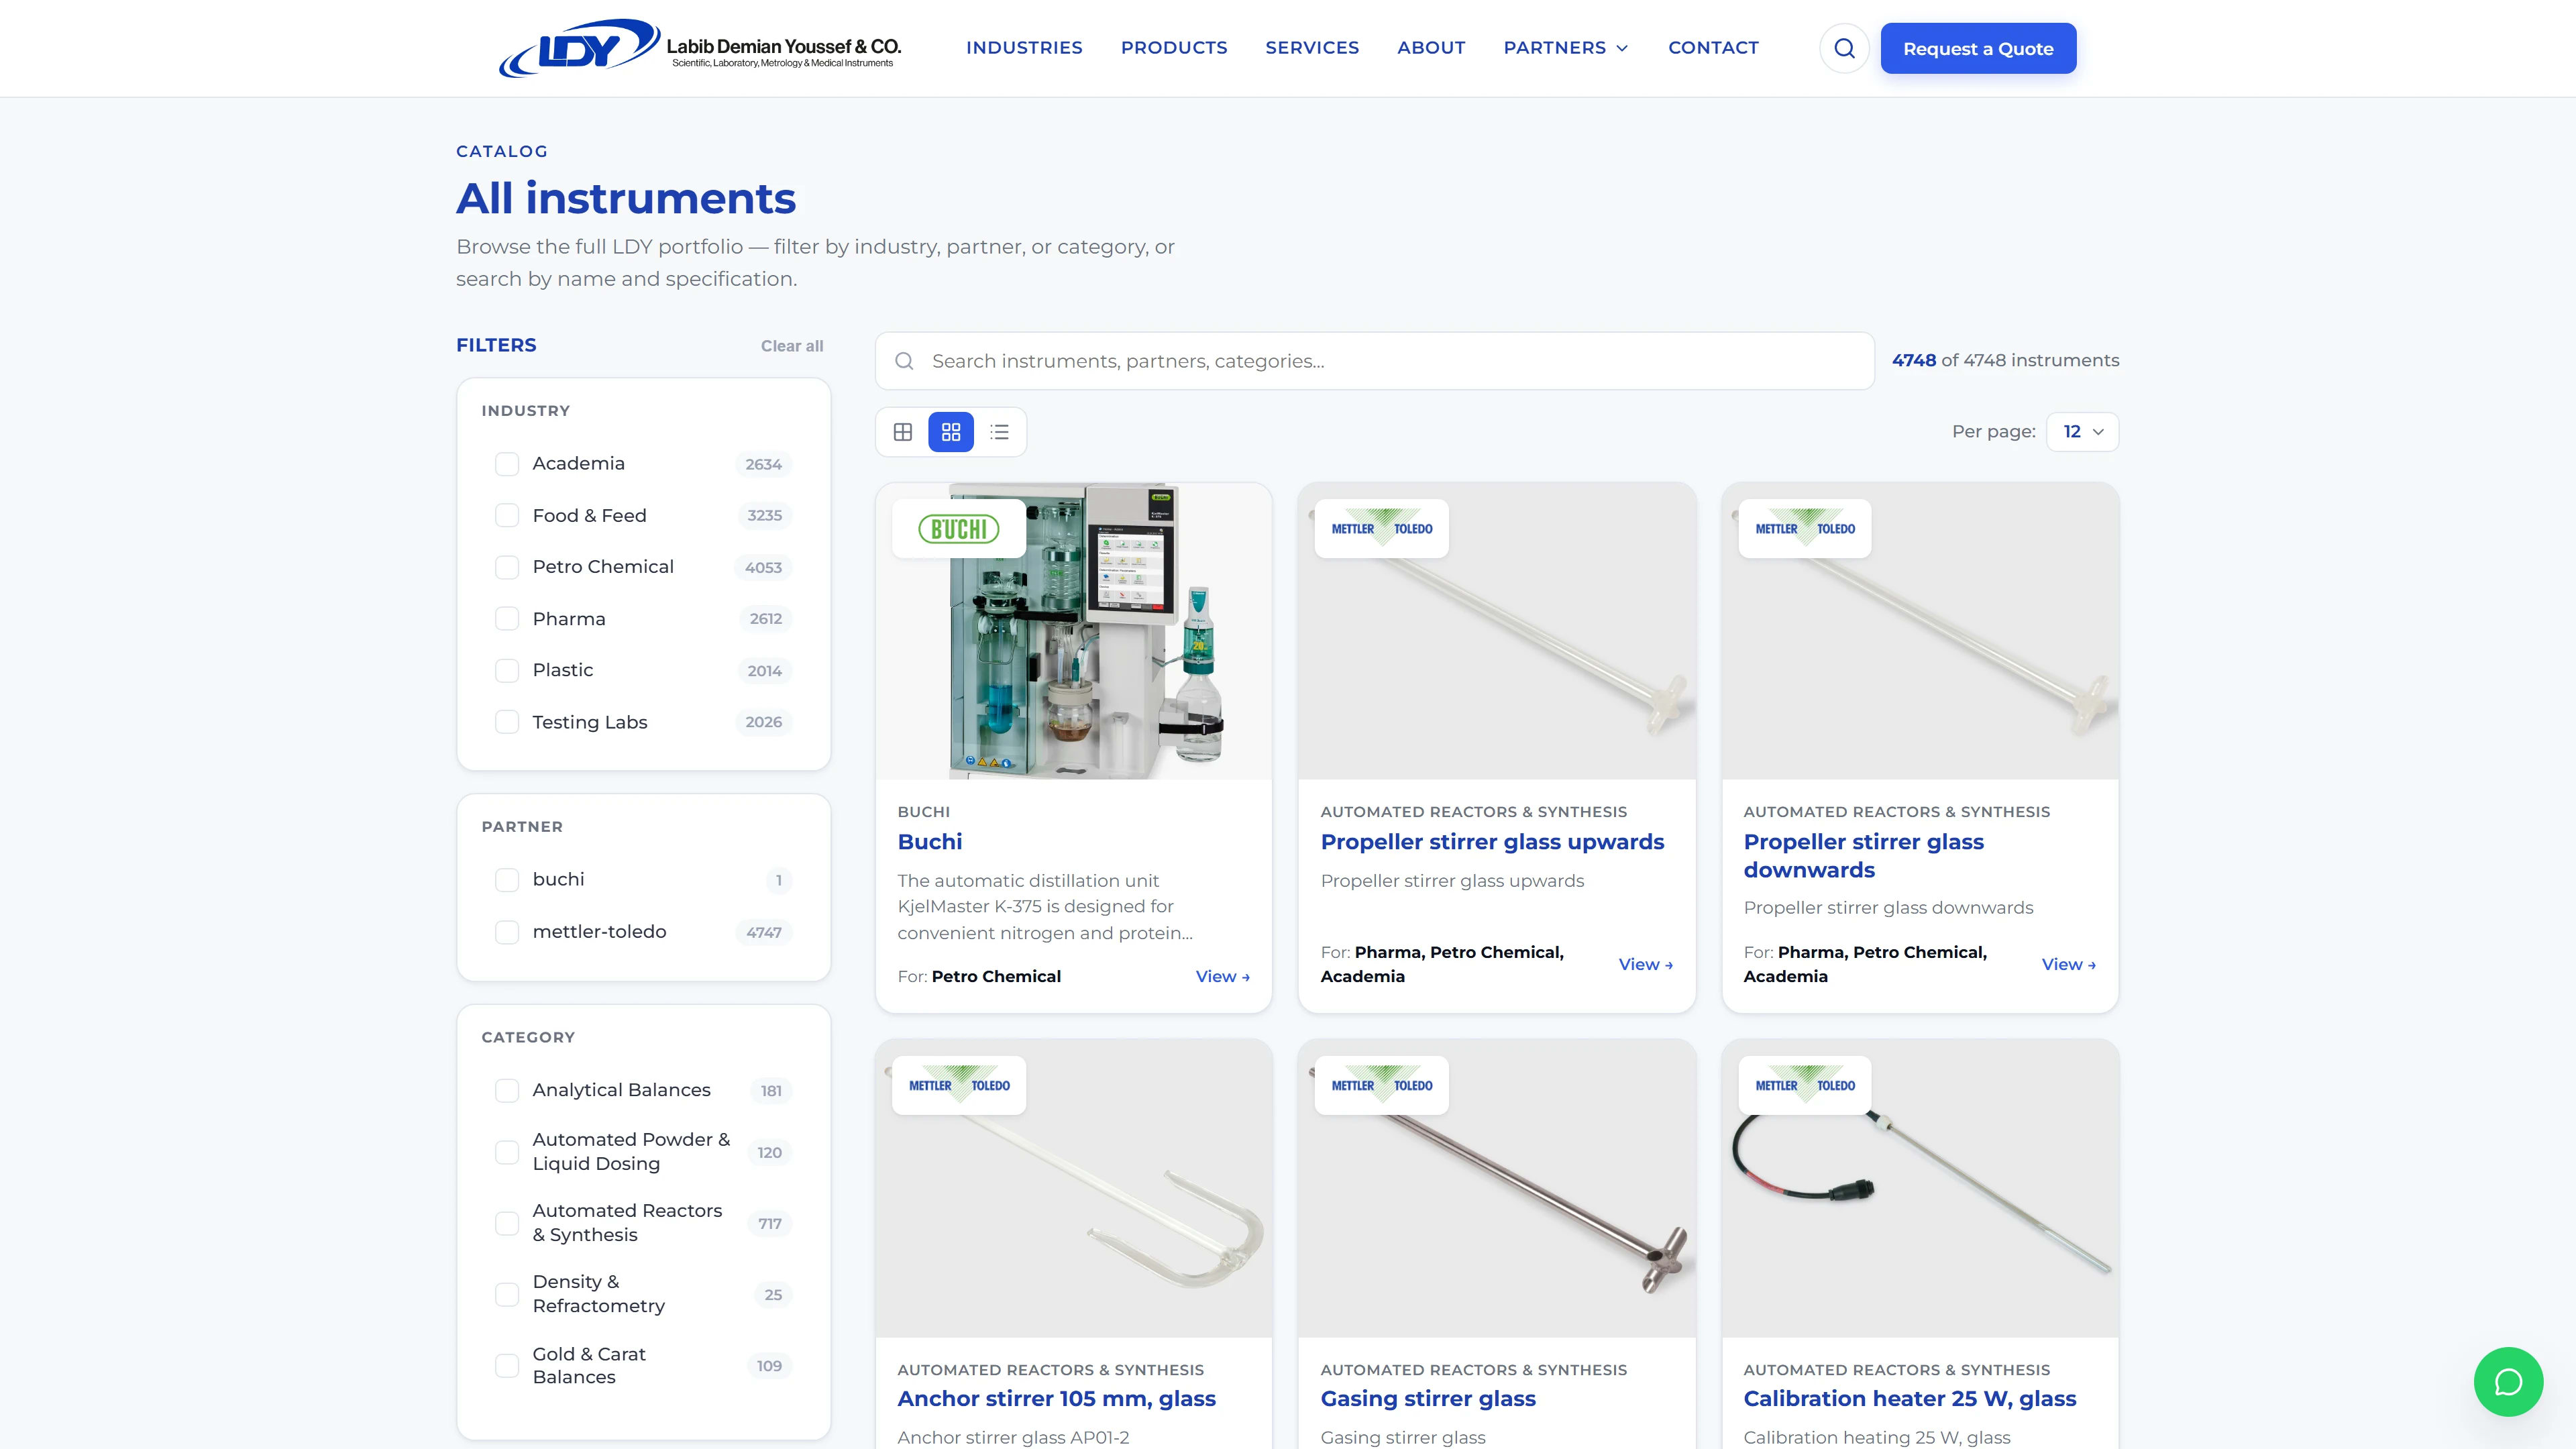Open the search icon in header
This screenshot has width=2576, height=1449.
click(1844, 48)
